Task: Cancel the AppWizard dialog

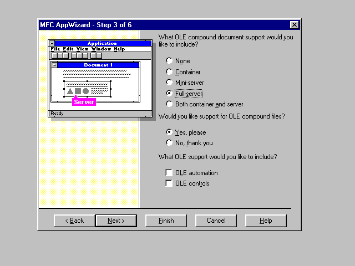Action: [216, 221]
